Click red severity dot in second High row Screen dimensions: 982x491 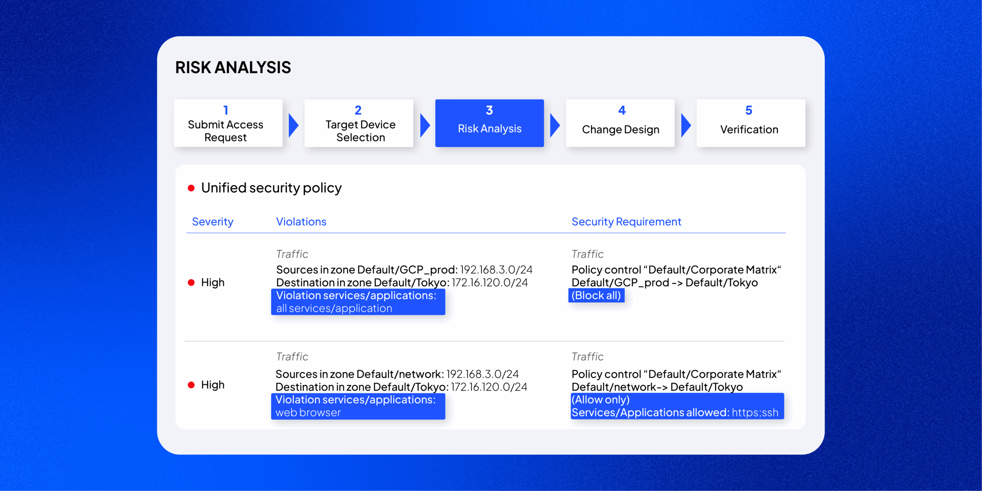click(191, 385)
